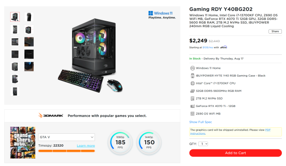Open the Learn more link

point(86,146)
